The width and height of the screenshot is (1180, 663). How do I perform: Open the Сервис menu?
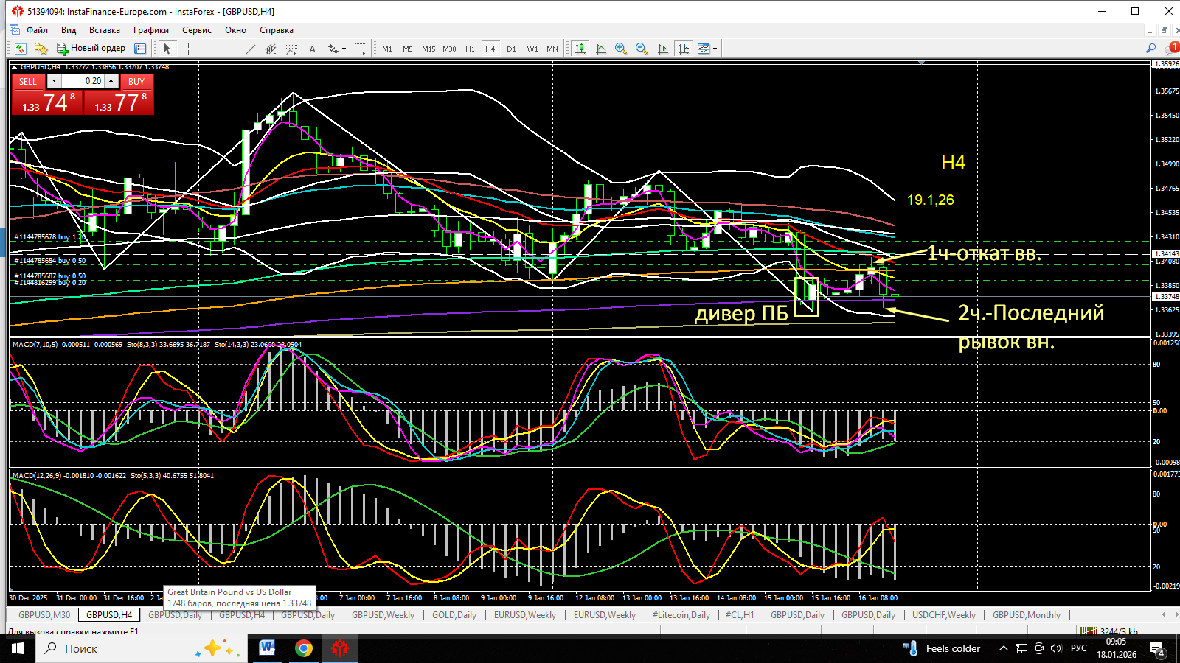(x=197, y=30)
